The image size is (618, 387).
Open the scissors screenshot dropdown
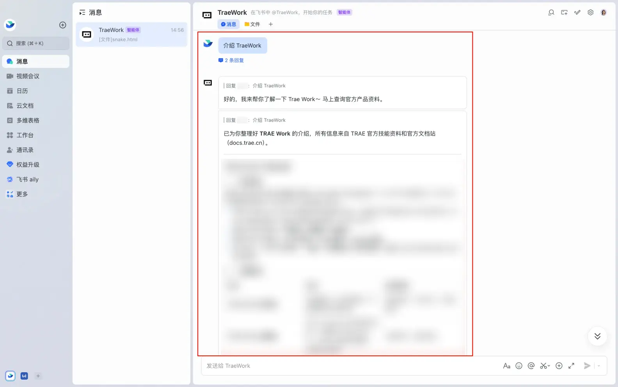point(545,366)
